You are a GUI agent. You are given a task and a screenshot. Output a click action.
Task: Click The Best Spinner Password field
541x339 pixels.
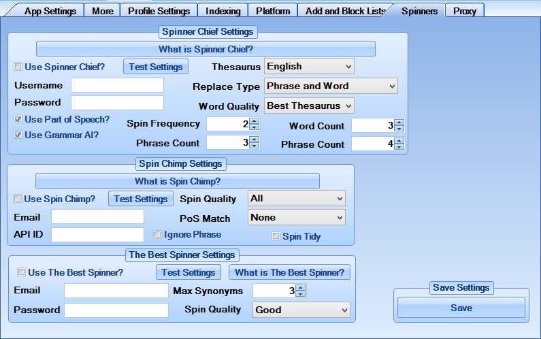(x=116, y=310)
